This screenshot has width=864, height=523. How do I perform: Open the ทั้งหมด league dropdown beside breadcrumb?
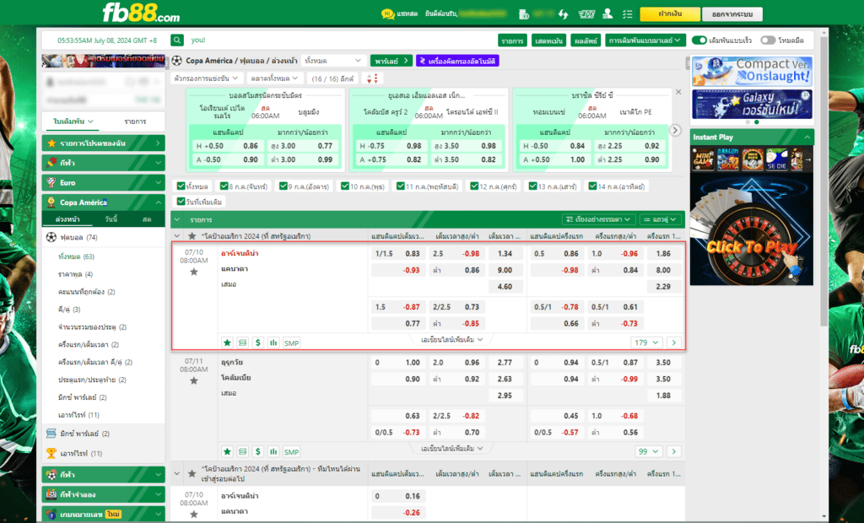click(x=333, y=61)
